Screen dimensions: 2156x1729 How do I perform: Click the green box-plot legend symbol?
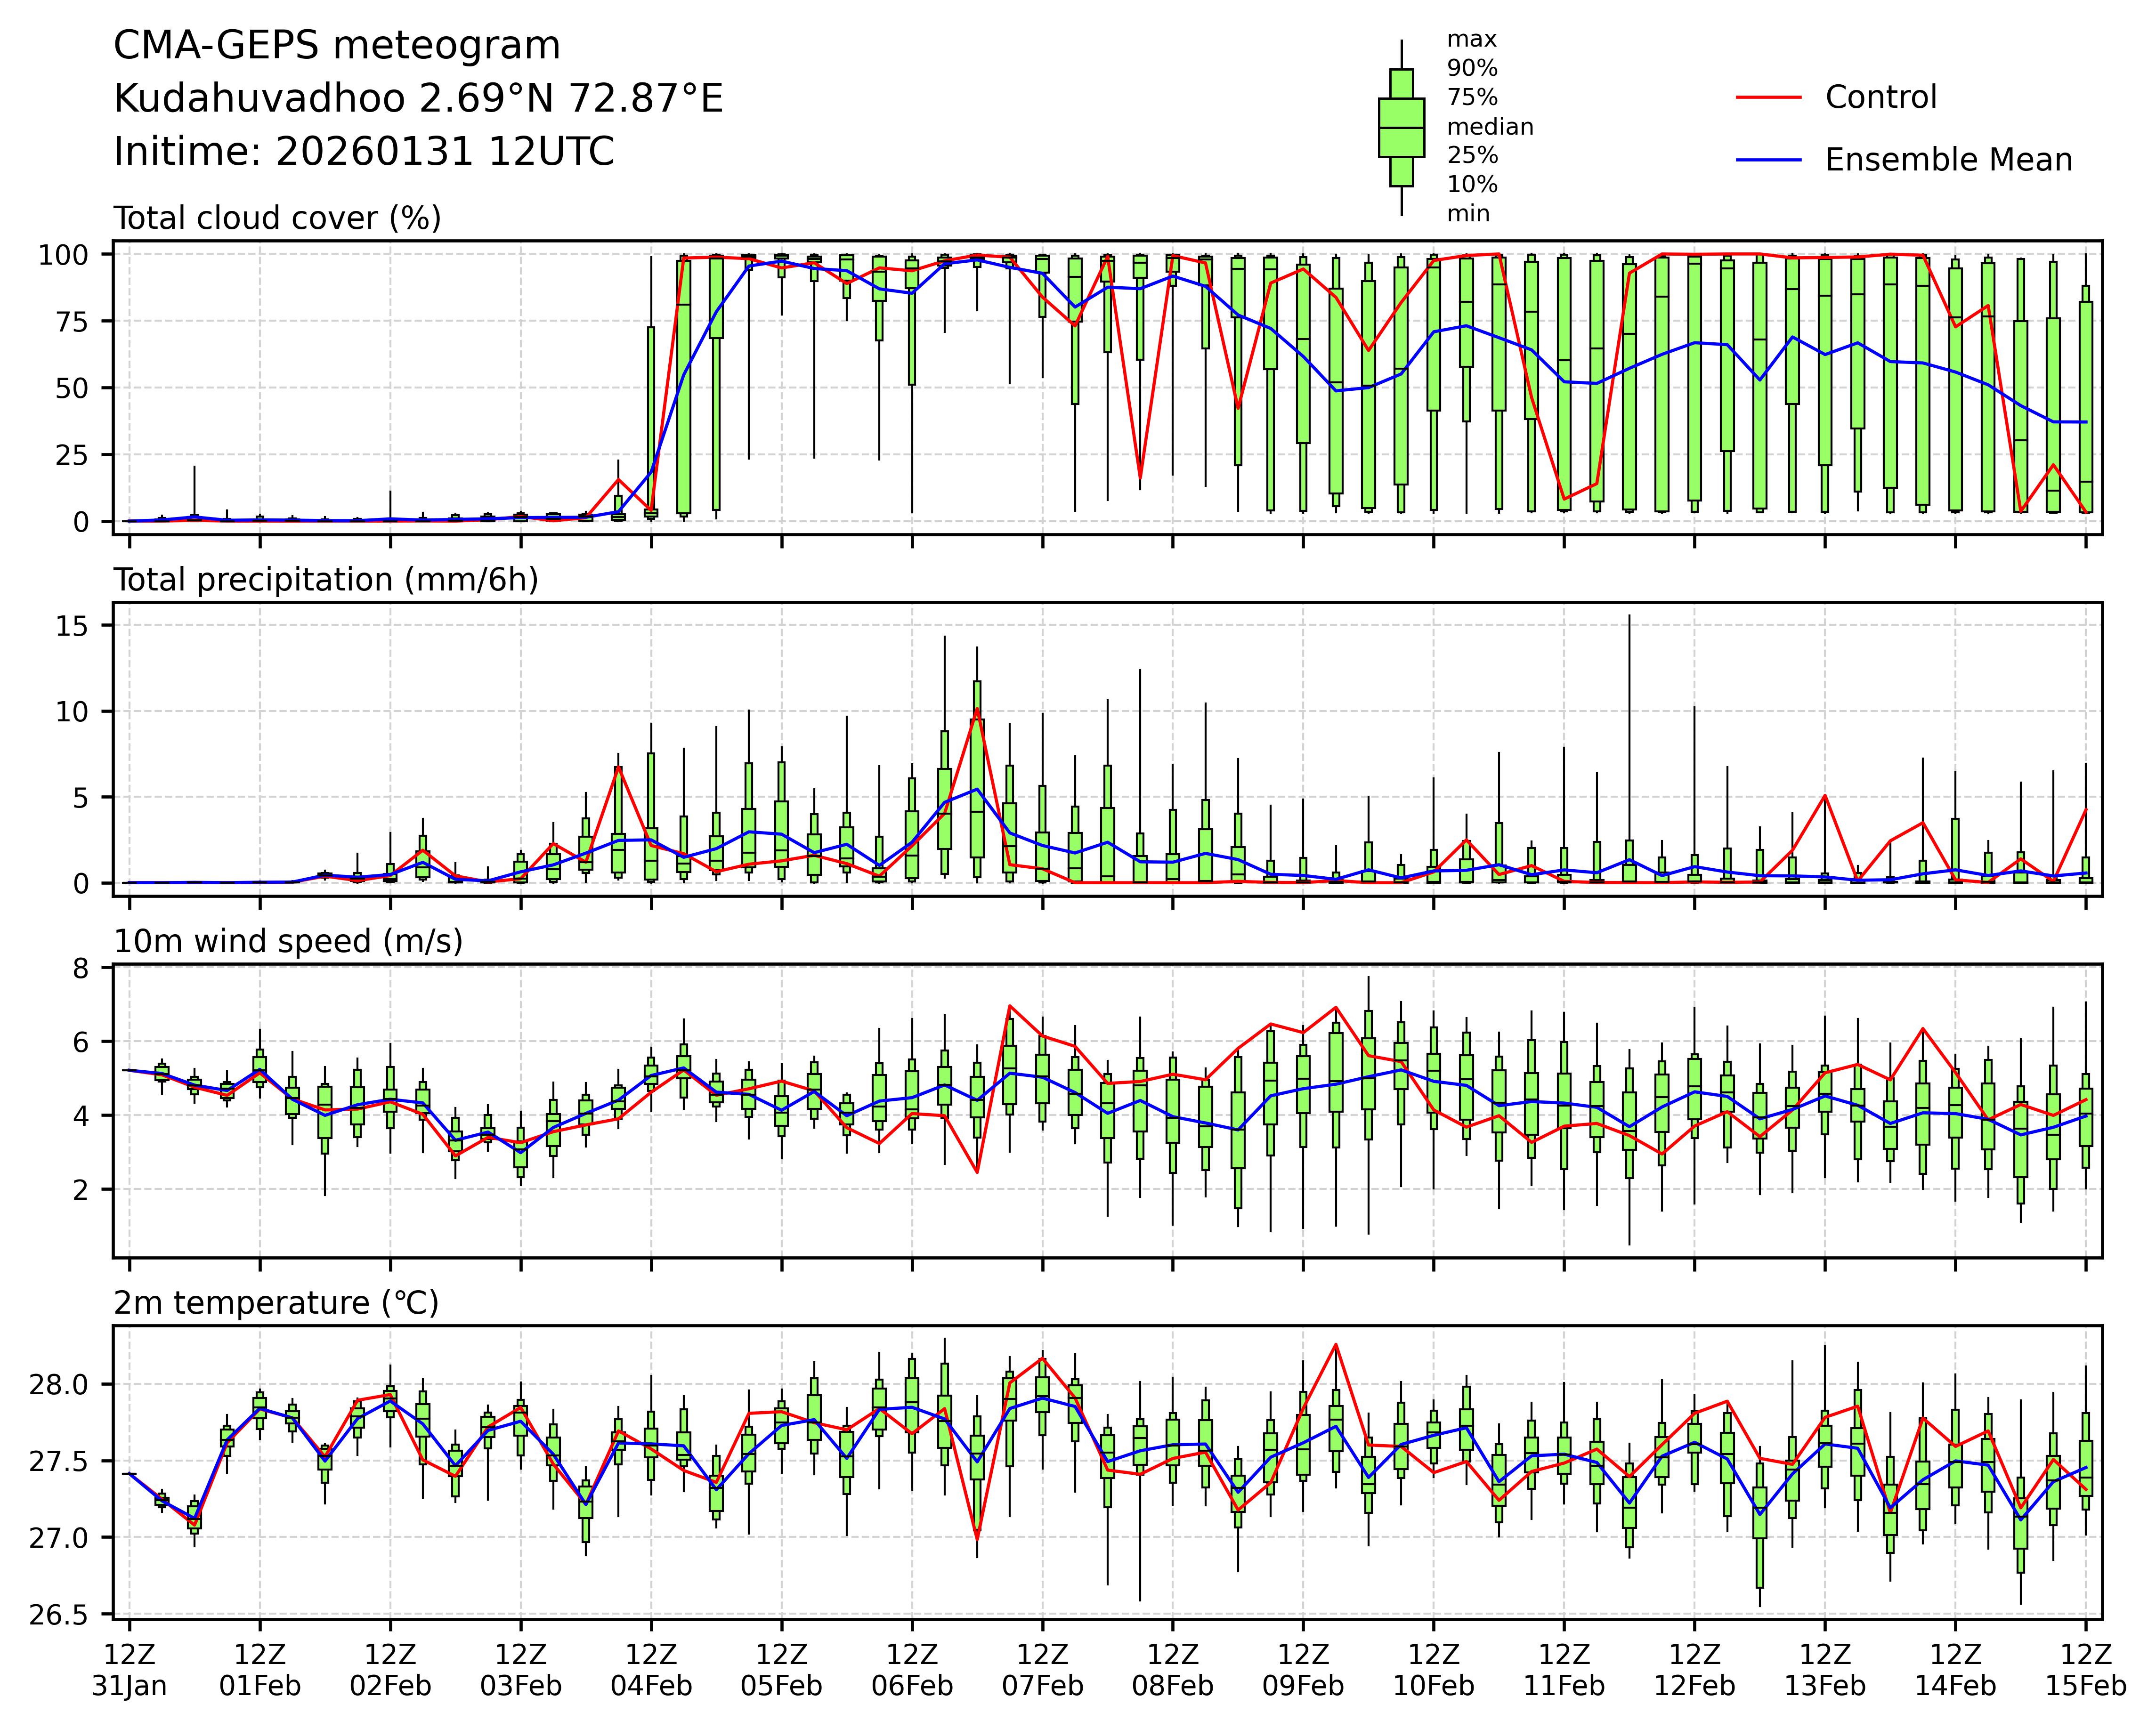click(1401, 128)
